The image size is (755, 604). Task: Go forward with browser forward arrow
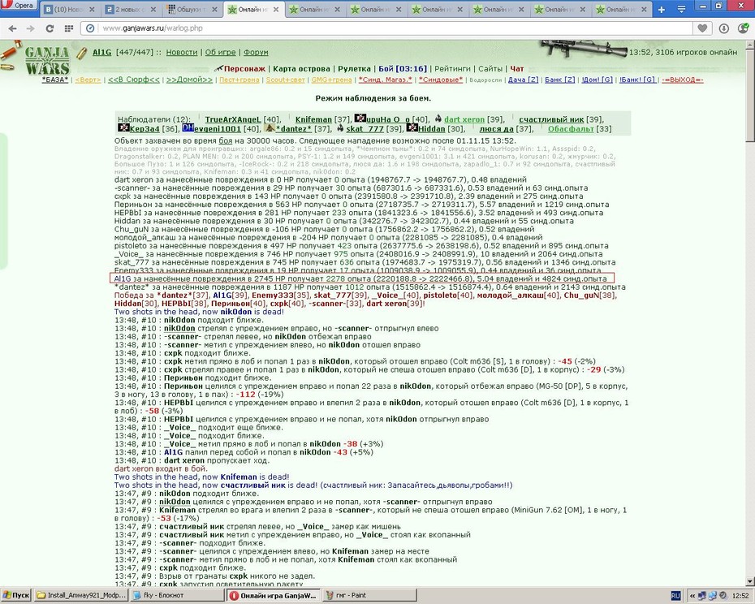click(x=30, y=28)
